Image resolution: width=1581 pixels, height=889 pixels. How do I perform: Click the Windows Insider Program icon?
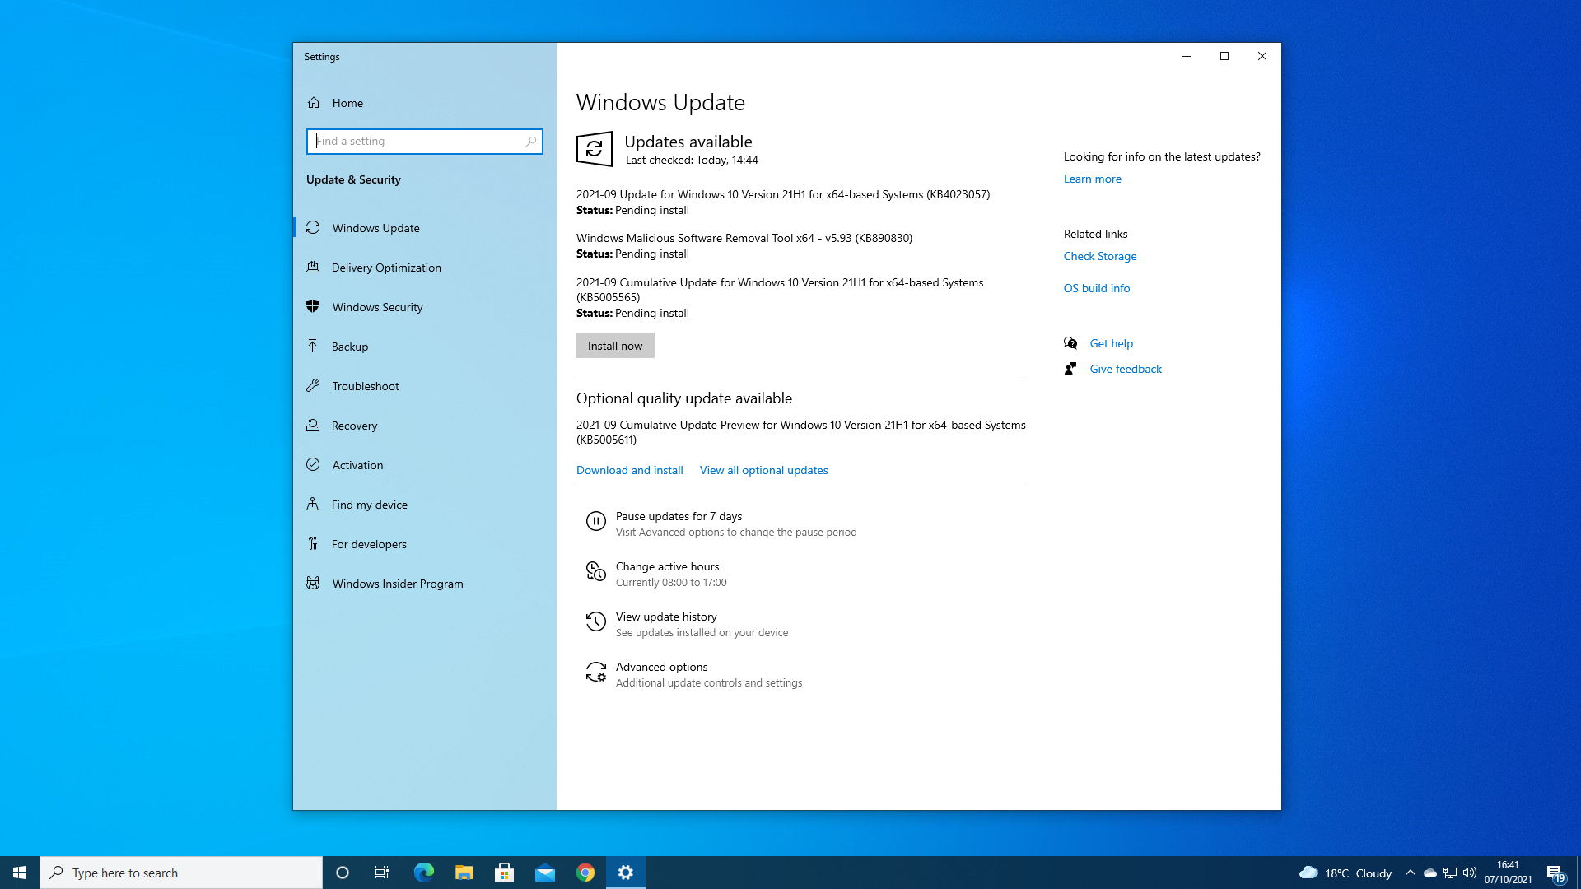point(313,583)
